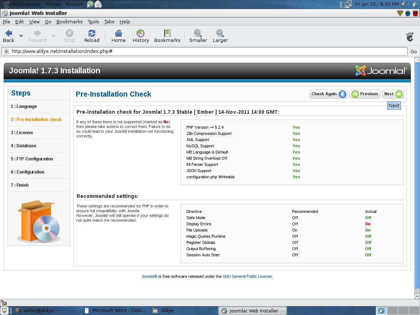The height and width of the screenshot is (315, 420).
Task: Open the Edit menu
Action: [19, 22]
